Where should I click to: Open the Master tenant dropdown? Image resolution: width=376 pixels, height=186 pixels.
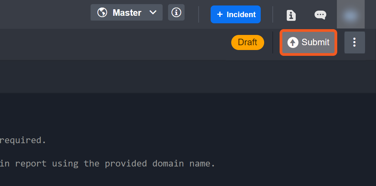pos(126,12)
